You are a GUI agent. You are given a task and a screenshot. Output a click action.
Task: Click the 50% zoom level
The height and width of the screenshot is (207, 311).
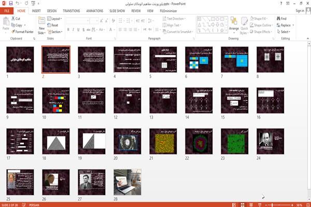click(x=299, y=205)
